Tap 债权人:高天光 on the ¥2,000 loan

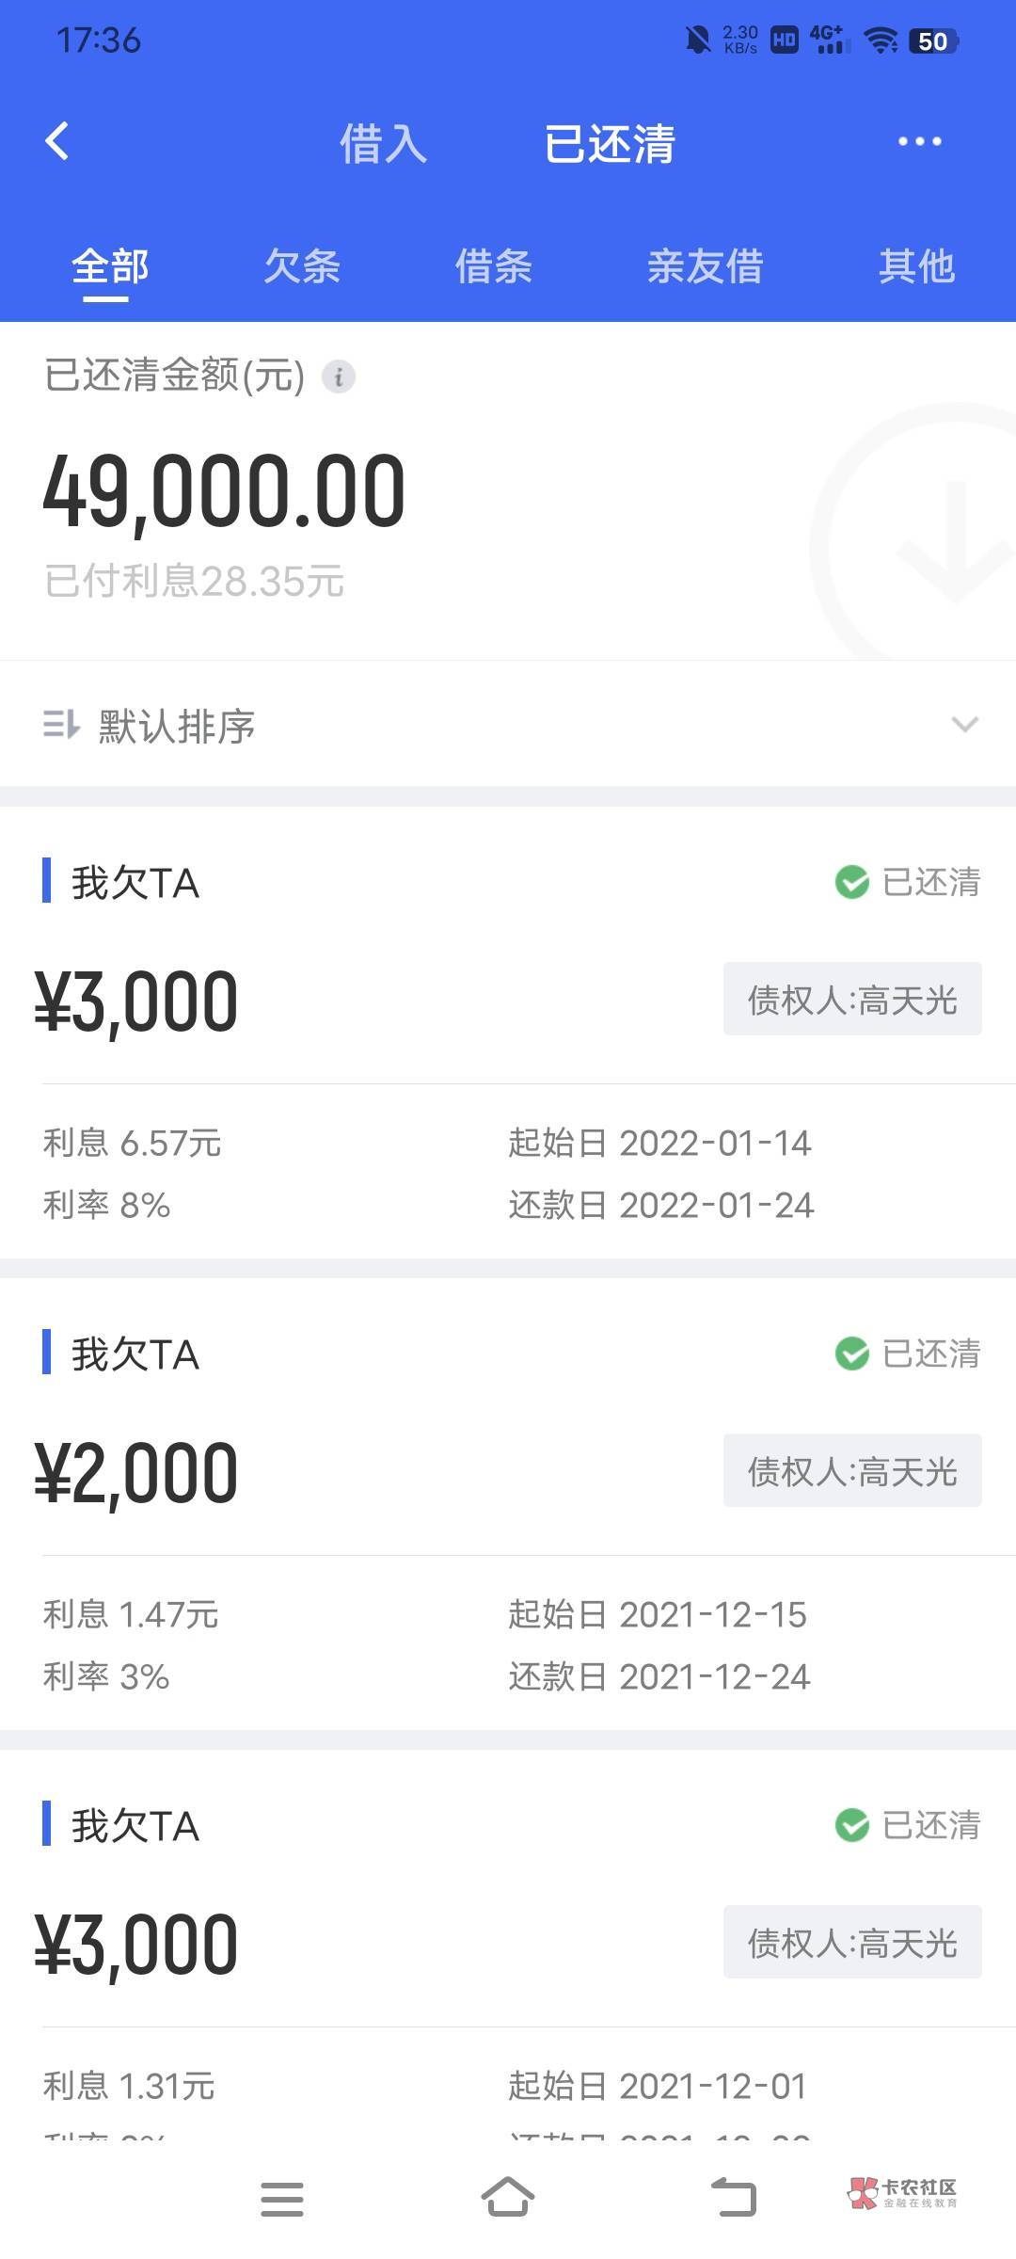(851, 1471)
